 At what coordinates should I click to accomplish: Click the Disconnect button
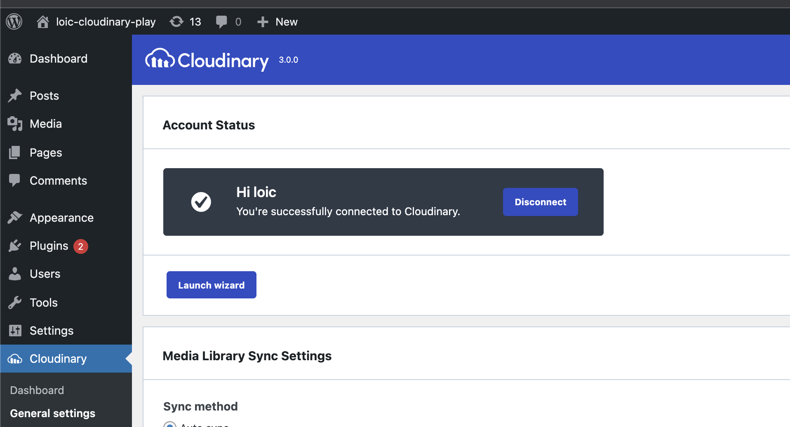click(541, 202)
